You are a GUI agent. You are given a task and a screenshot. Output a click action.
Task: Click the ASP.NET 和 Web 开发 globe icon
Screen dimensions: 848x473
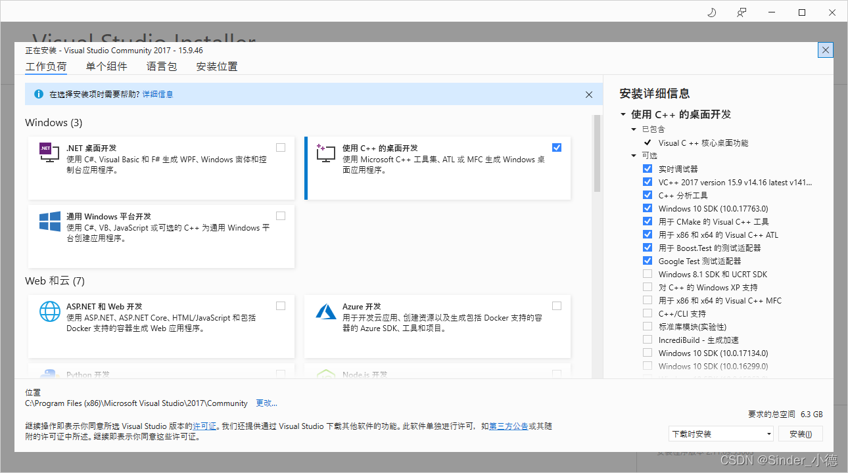50,311
